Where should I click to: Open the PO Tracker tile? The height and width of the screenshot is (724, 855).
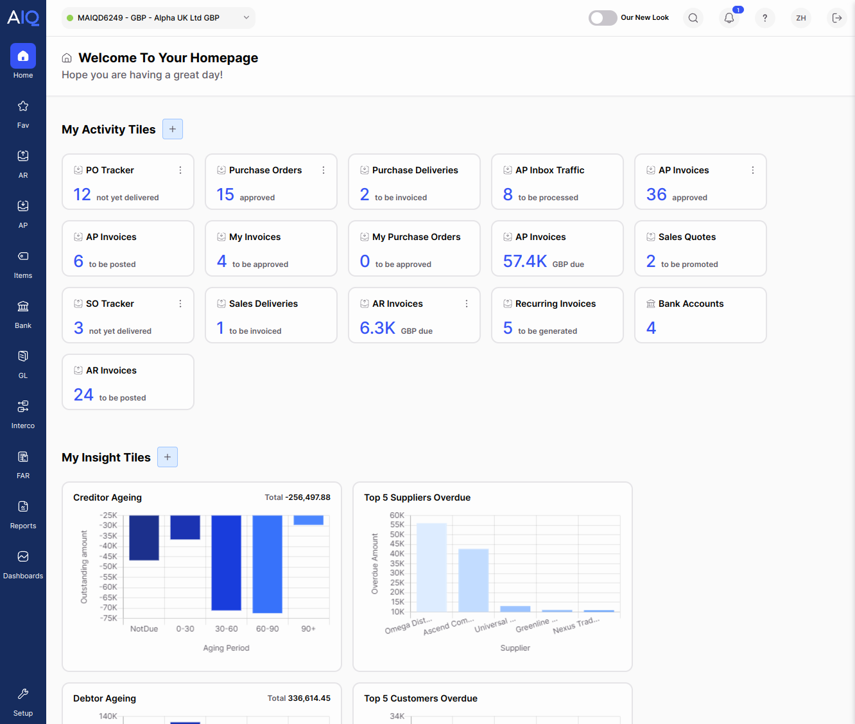[128, 182]
